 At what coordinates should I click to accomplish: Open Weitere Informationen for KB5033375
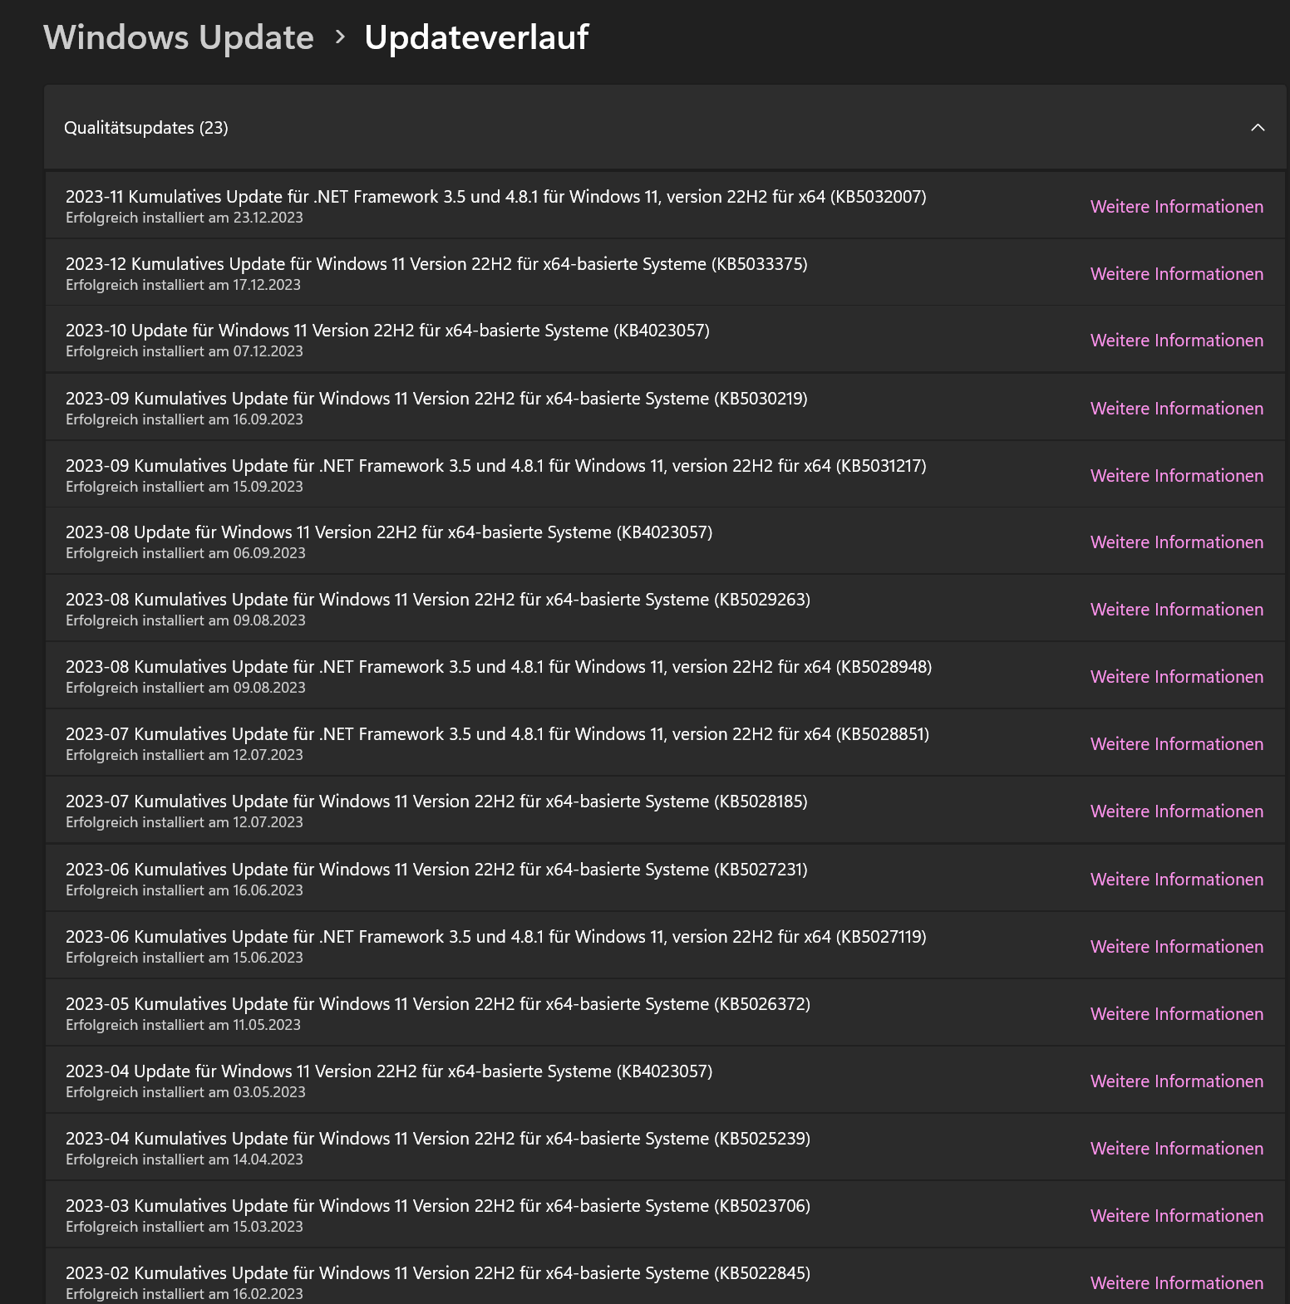[1176, 273]
